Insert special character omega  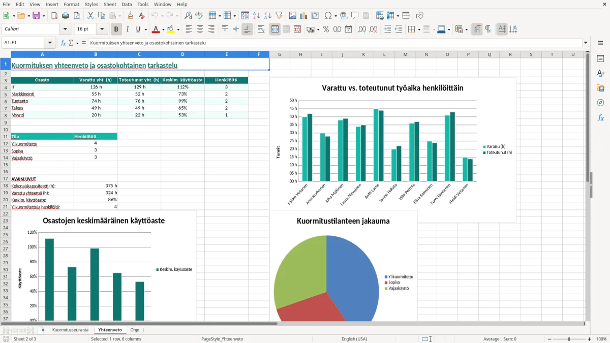[328, 16]
